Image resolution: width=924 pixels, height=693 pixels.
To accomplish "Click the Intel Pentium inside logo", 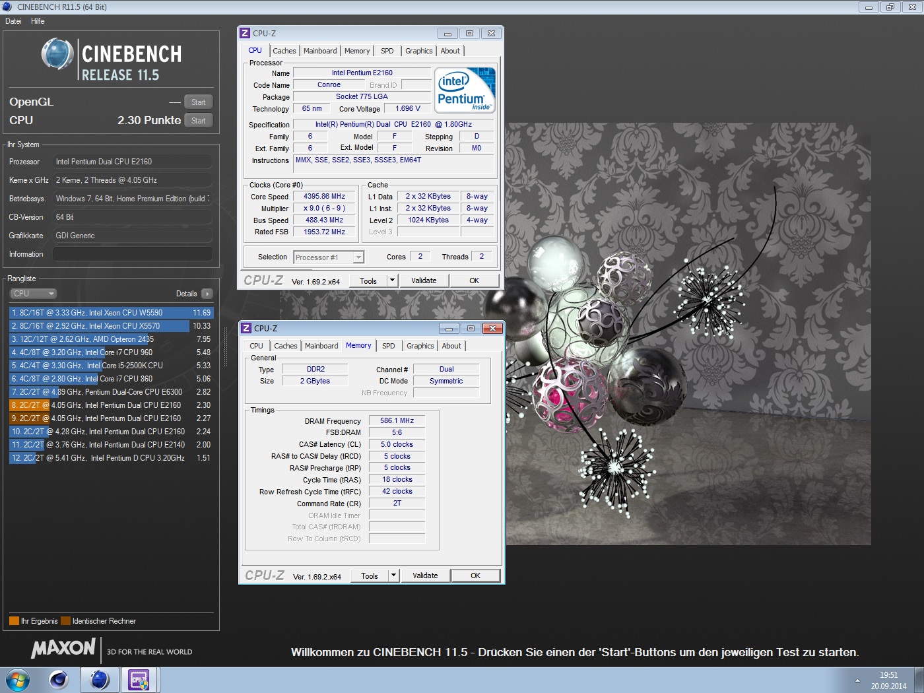I will click(465, 90).
